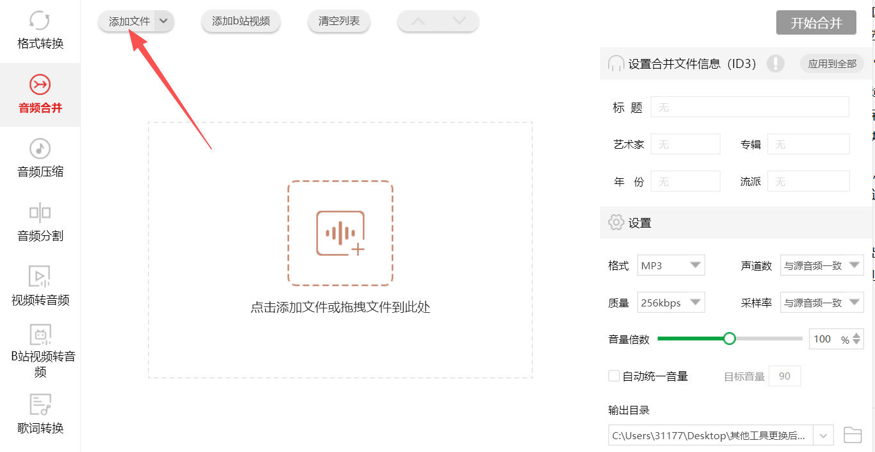This screenshot has height=452, width=875.
Task: Open 歌词转换 lyrics conversion tool
Action: (40, 415)
